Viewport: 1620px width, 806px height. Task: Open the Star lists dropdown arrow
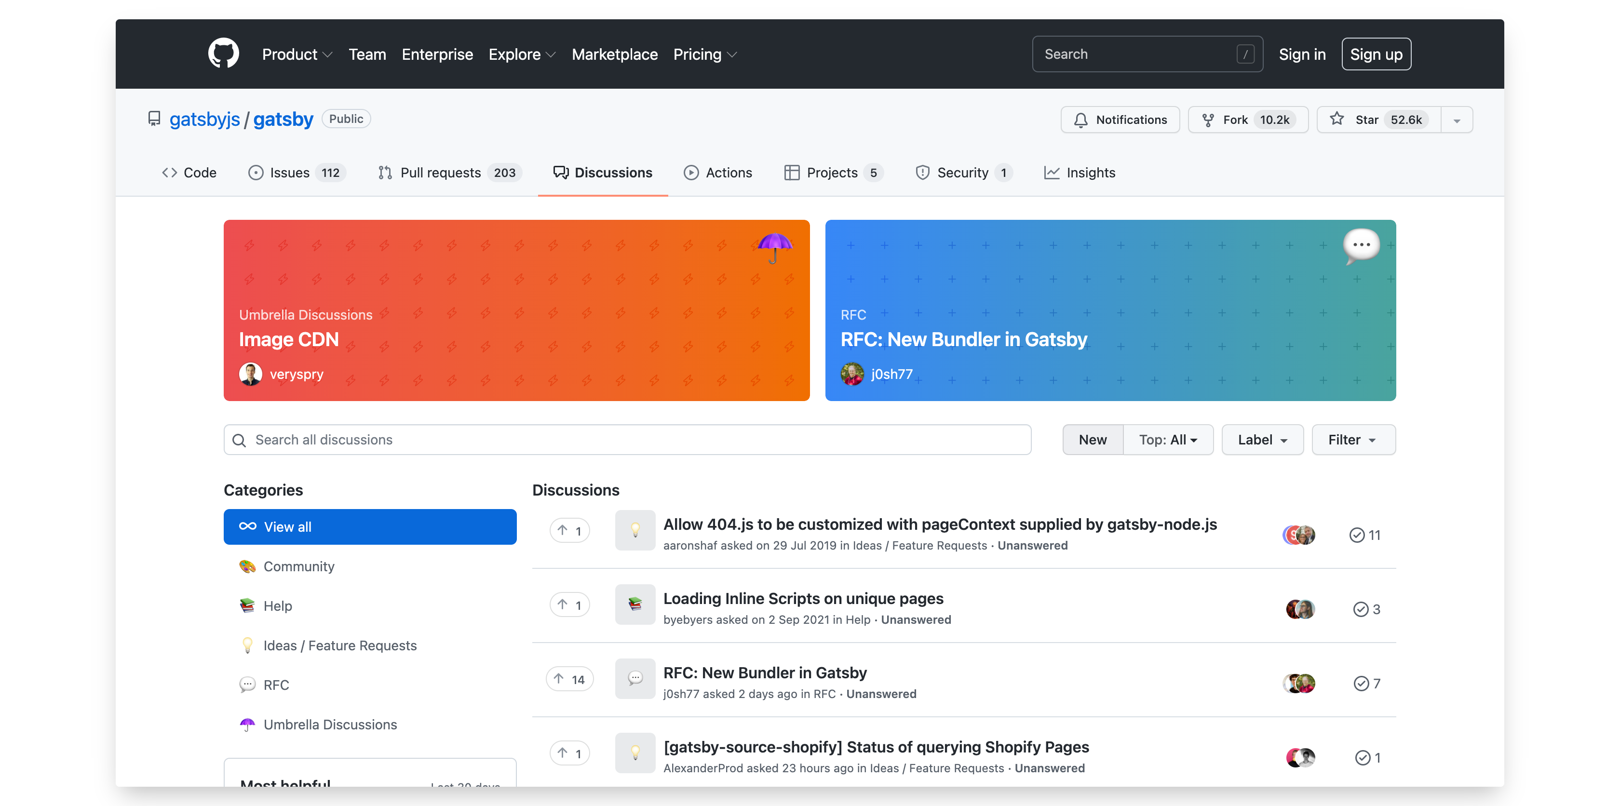coord(1457,120)
